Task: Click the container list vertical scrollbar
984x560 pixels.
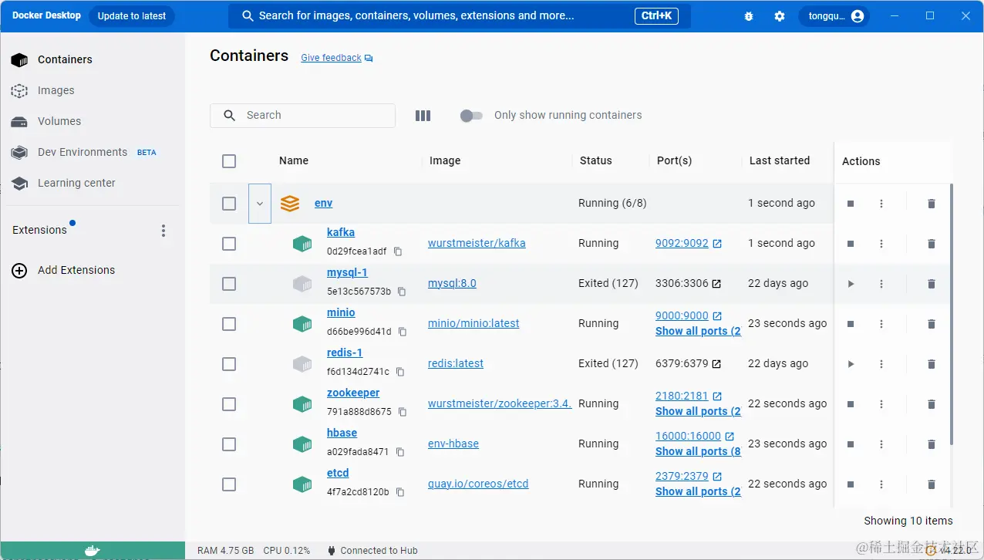Action: [x=951, y=314]
